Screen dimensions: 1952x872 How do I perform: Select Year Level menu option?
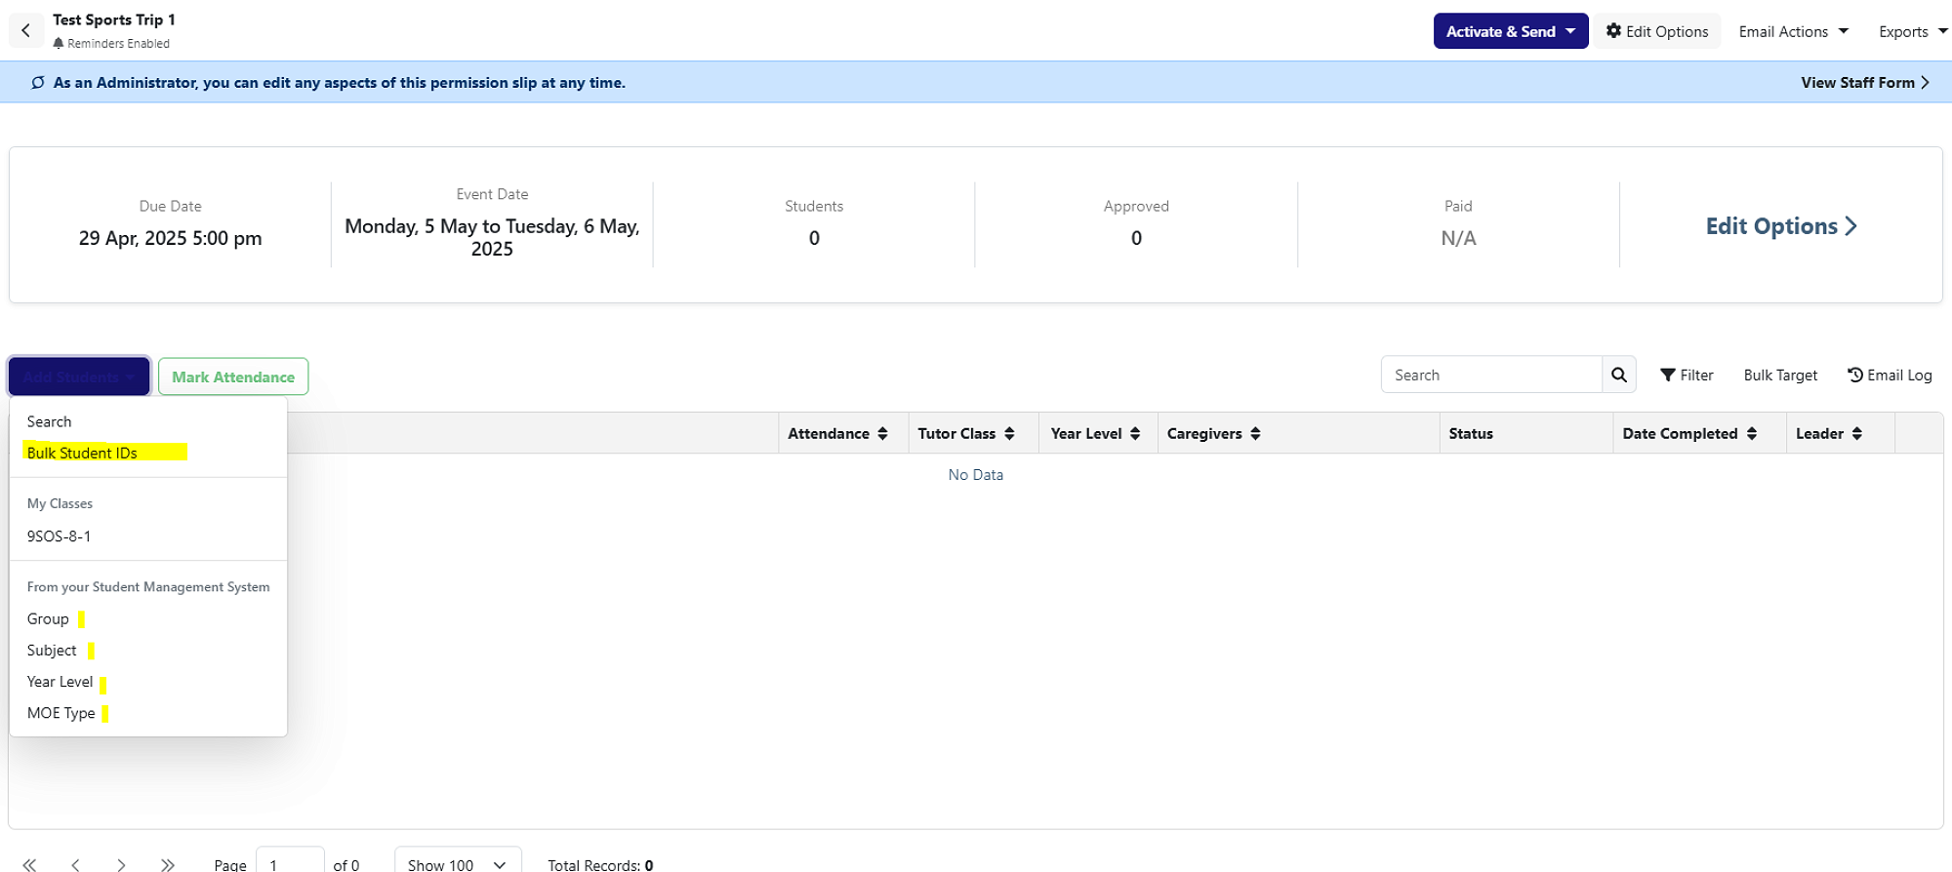click(x=61, y=682)
